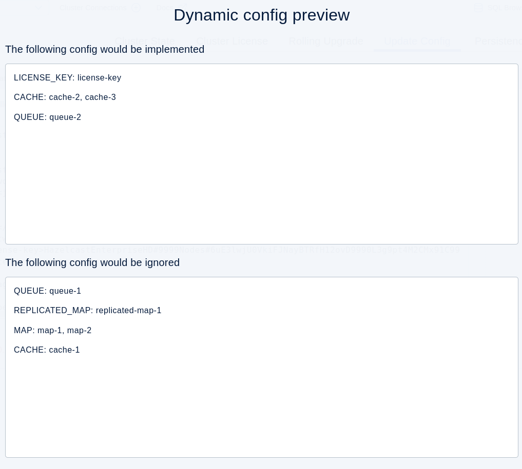Switch to the Rolling Upgrade tab
The width and height of the screenshot is (522, 469).
(326, 41)
